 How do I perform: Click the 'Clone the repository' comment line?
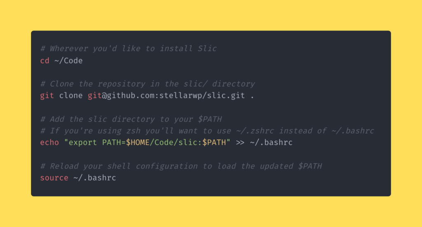148,84
